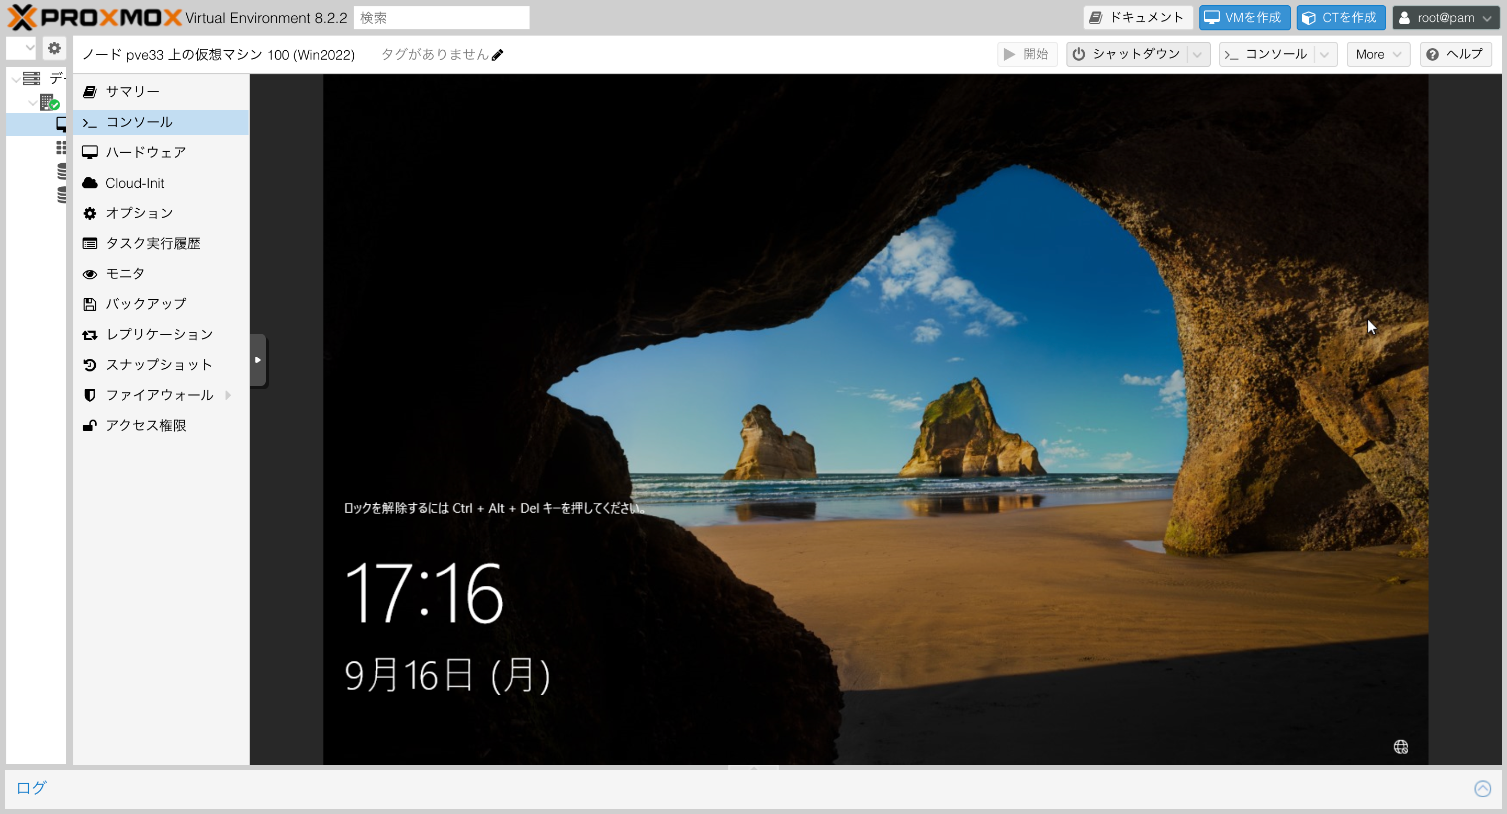Select the pve33 node icon in the tree
Viewport: 1507px width, 814px height.
49,103
